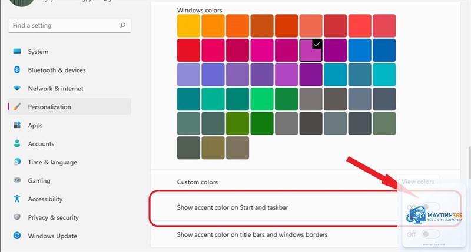Open the System settings category

pyautogui.click(x=69, y=52)
